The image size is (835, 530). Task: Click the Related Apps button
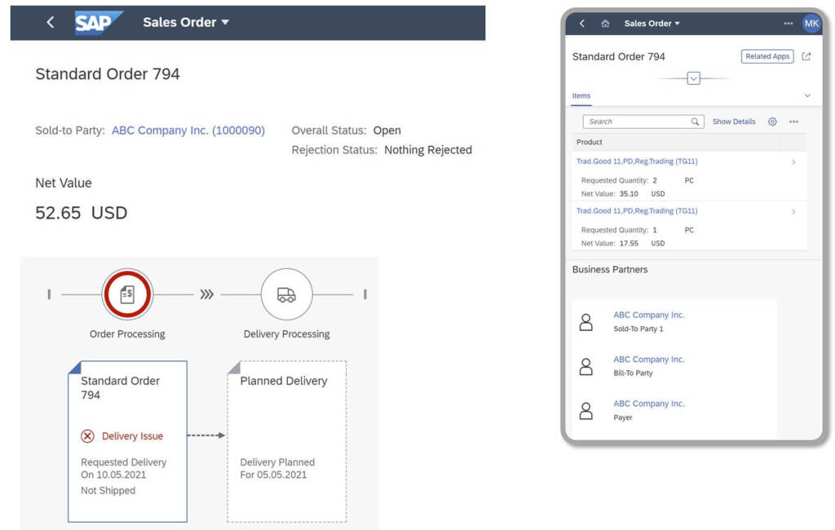pos(767,56)
